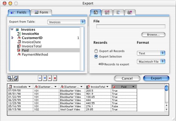The width and height of the screenshot is (176, 121).
Task: Select the Export all Records radio button
Action: [x=96, y=51]
